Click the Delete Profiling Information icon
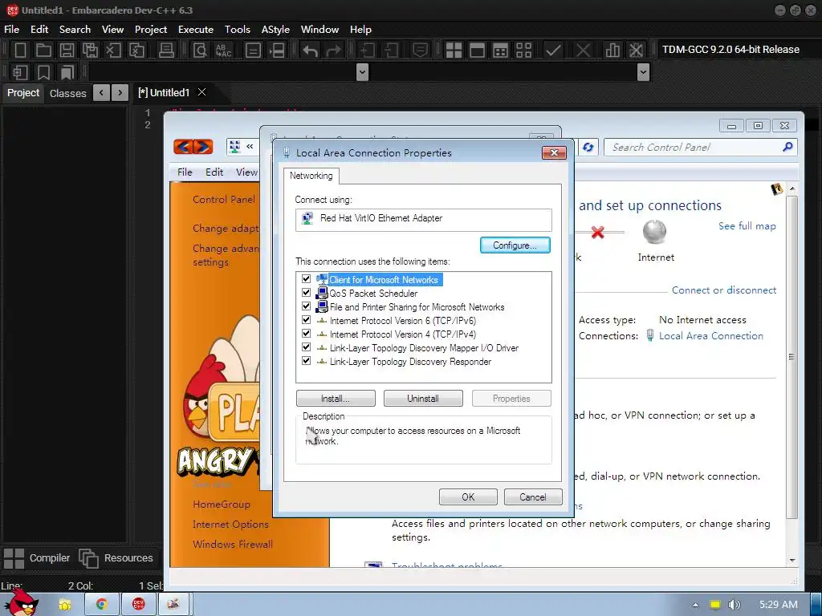 636,51
